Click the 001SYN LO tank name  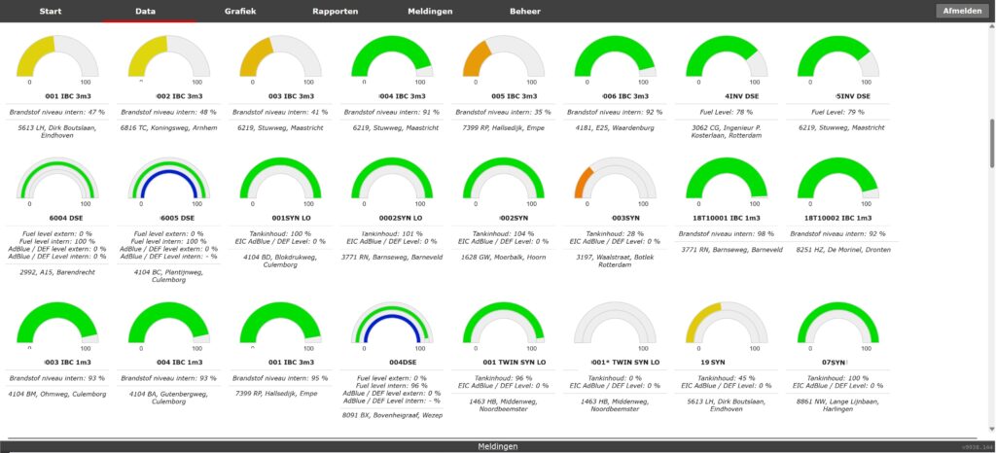[275, 219]
